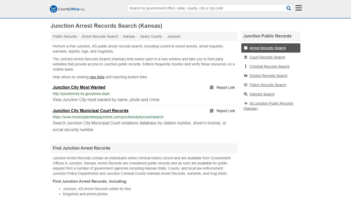Viewport: 351px width, 197px height.
Task: Click the courthouse icon for Court Records
Action: coord(246,57)
